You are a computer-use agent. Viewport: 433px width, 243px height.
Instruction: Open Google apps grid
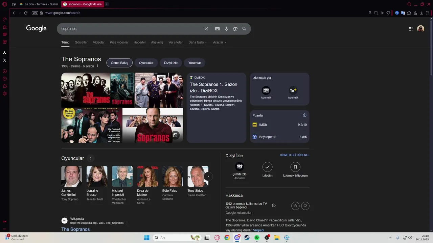(x=410, y=29)
